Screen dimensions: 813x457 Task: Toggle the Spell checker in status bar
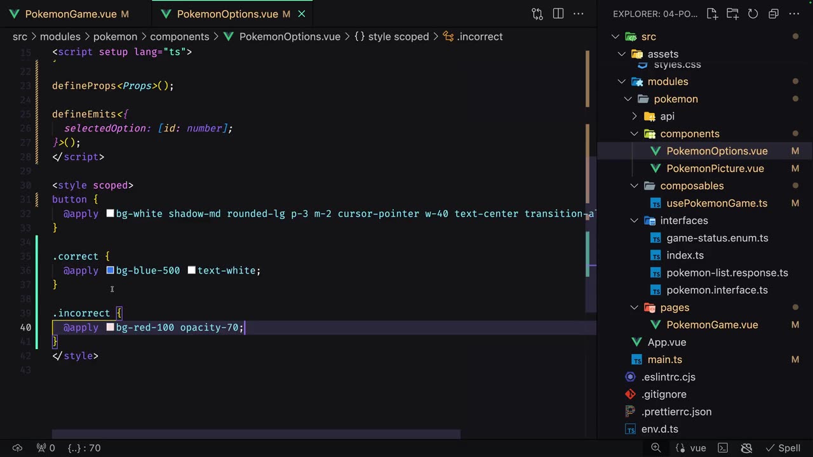[x=783, y=448]
